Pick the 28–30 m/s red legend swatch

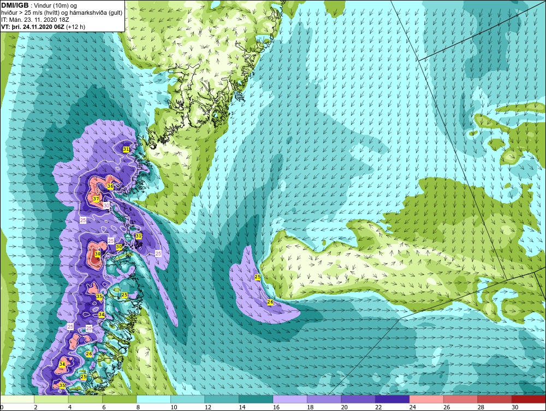click(495, 399)
